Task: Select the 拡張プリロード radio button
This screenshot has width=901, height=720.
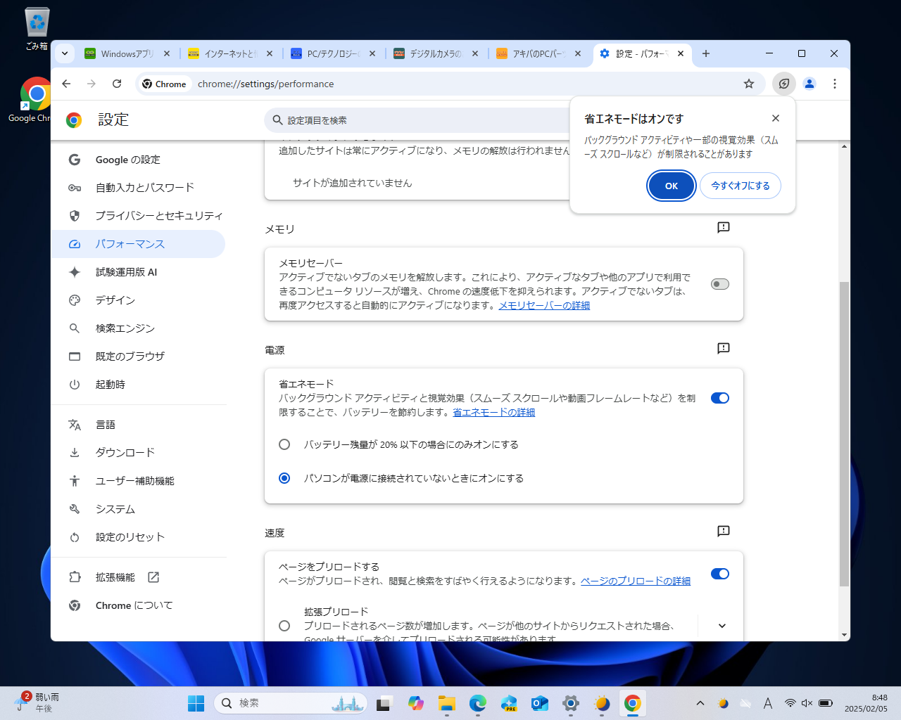Action: click(x=284, y=625)
